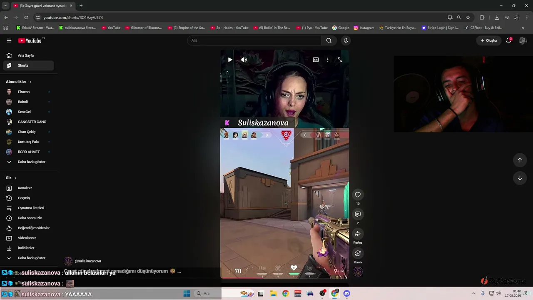Open the browser extensions puzzle icon
The width and height of the screenshot is (533, 300).
click(482, 17)
